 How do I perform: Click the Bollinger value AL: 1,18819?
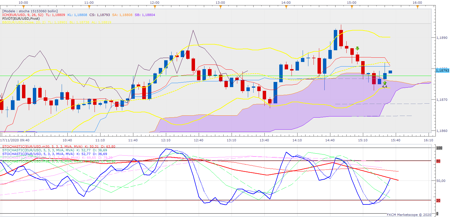(x=101, y=22)
